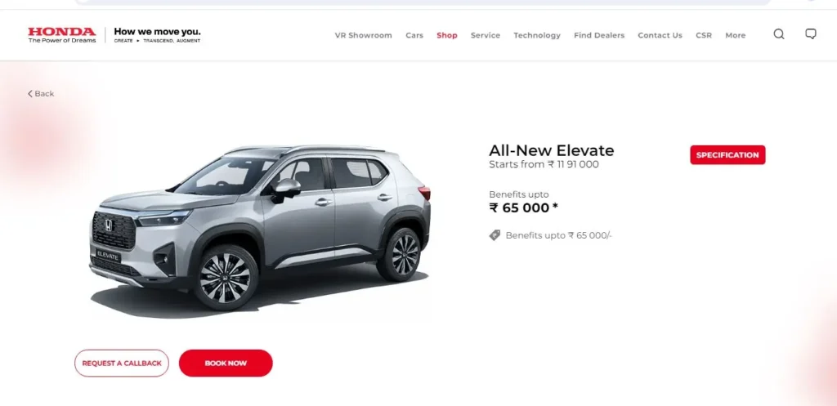This screenshot has width=837, height=406.
Task: Click the Back chevron arrow
Action: click(30, 94)
